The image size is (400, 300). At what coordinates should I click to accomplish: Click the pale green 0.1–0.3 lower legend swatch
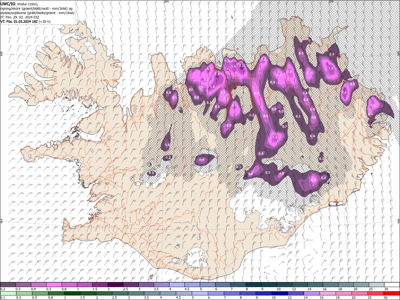point(8,293)
